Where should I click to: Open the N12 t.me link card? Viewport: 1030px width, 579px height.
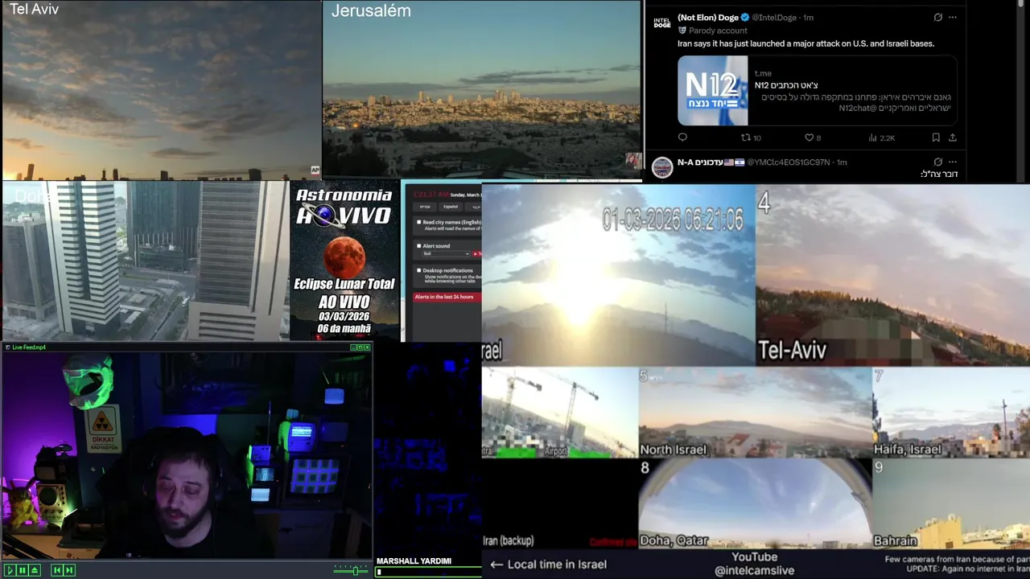click(817, 90)
